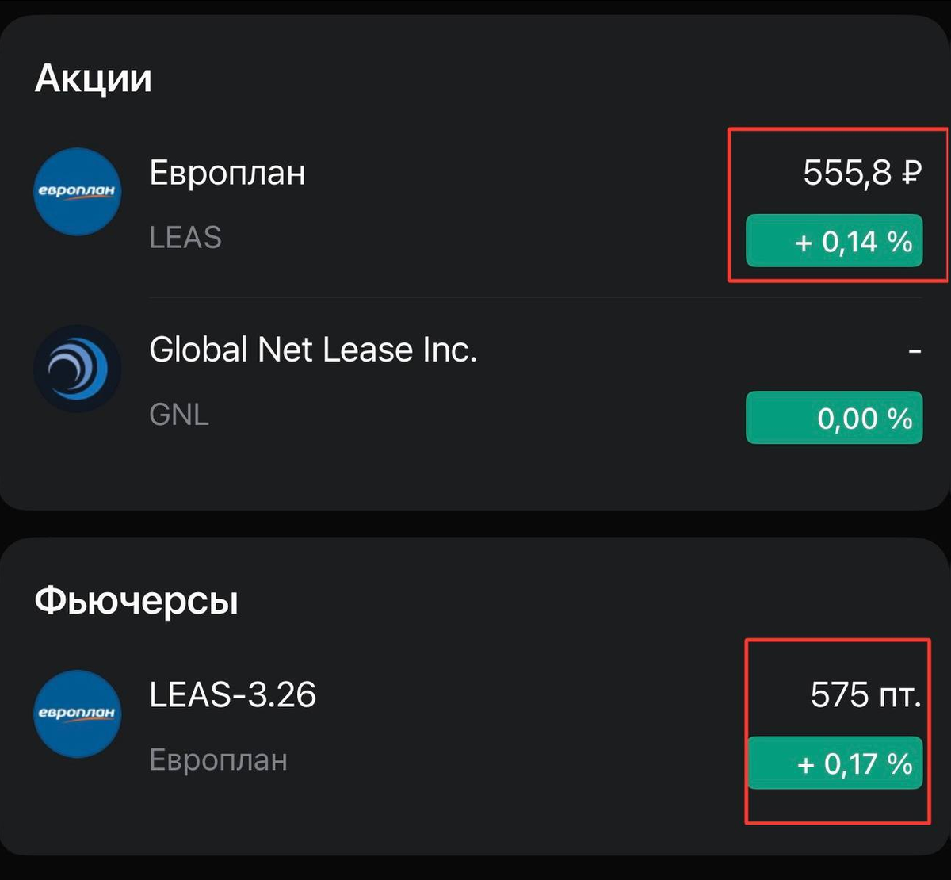
Task: Open the Европлан stock name
Action: 227,173
